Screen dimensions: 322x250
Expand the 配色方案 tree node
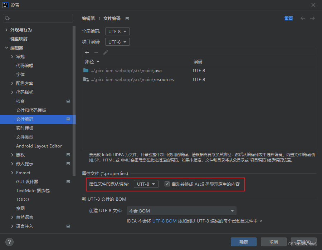(12, 84)
